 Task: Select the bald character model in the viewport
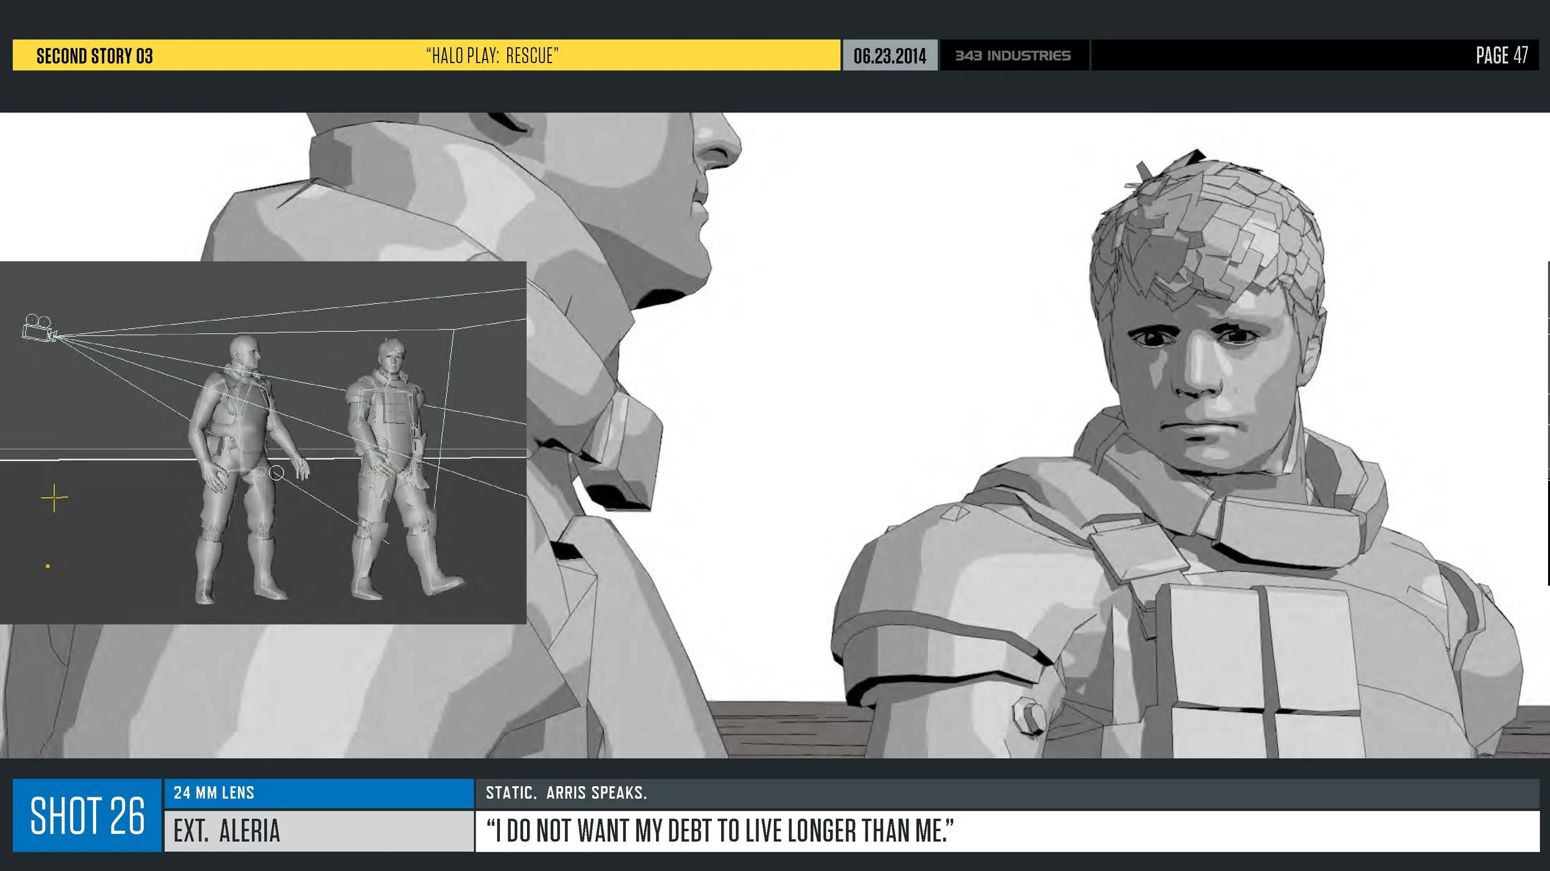point(243,446)
